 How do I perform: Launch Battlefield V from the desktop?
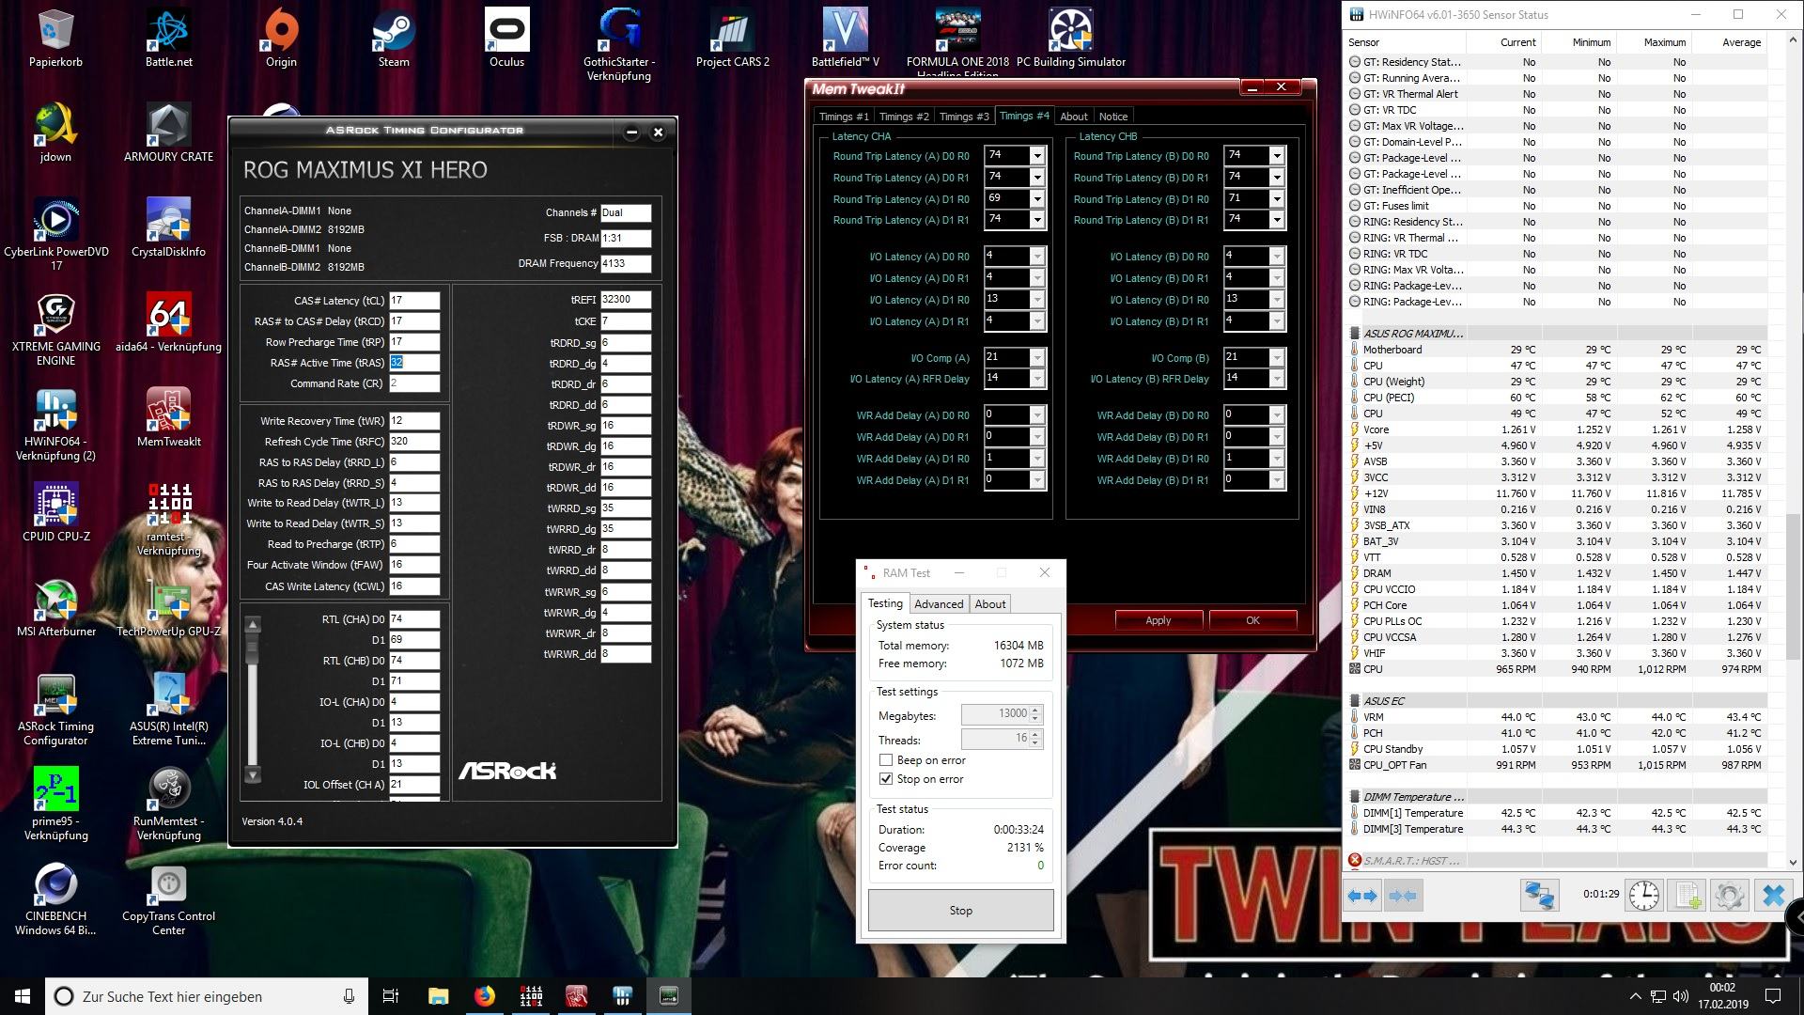[x=845, y=38]
